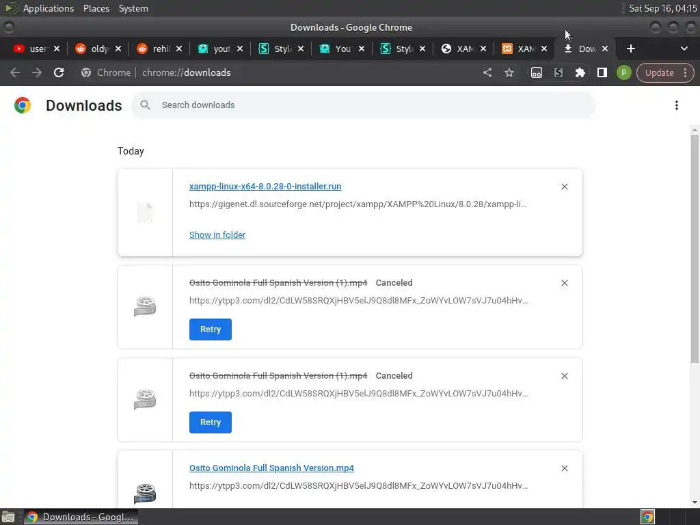Screen dimensions: 700x525
Task: Open xampp-linux-x64-8.0.28-0-installer.run link
Action: [265, 187]
